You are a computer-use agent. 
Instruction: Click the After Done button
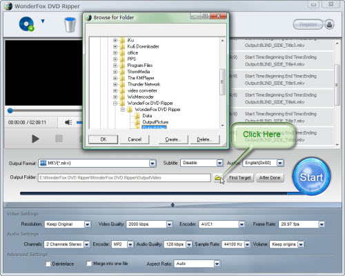[270, 178]
